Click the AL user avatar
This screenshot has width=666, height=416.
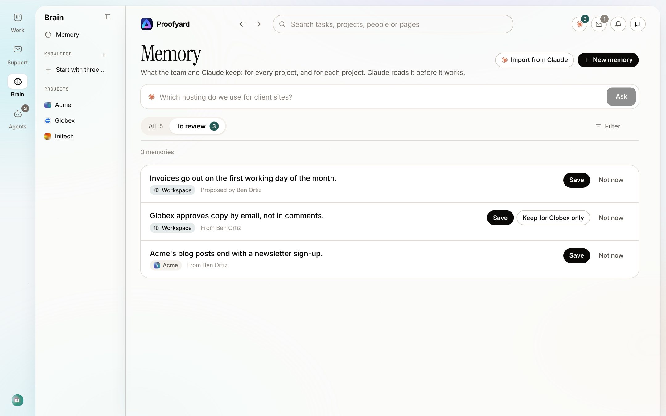pyautogui.click(x=18, y=400)
